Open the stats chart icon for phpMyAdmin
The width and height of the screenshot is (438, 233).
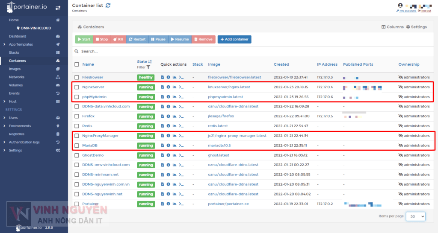[x=175, y=97]
